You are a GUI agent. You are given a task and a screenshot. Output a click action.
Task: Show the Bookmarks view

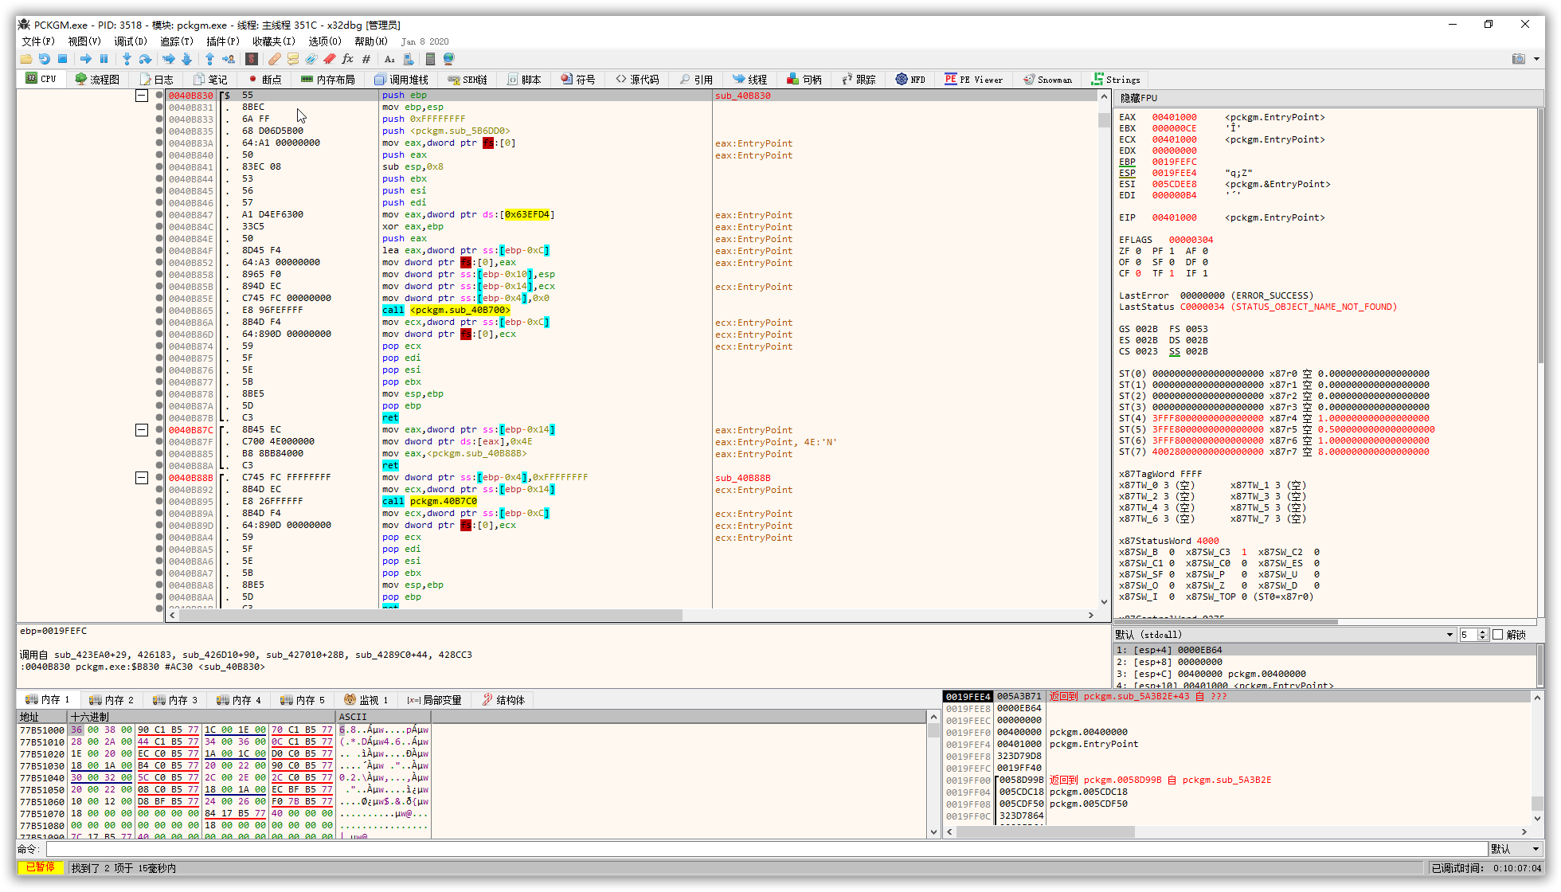point(330,59)
